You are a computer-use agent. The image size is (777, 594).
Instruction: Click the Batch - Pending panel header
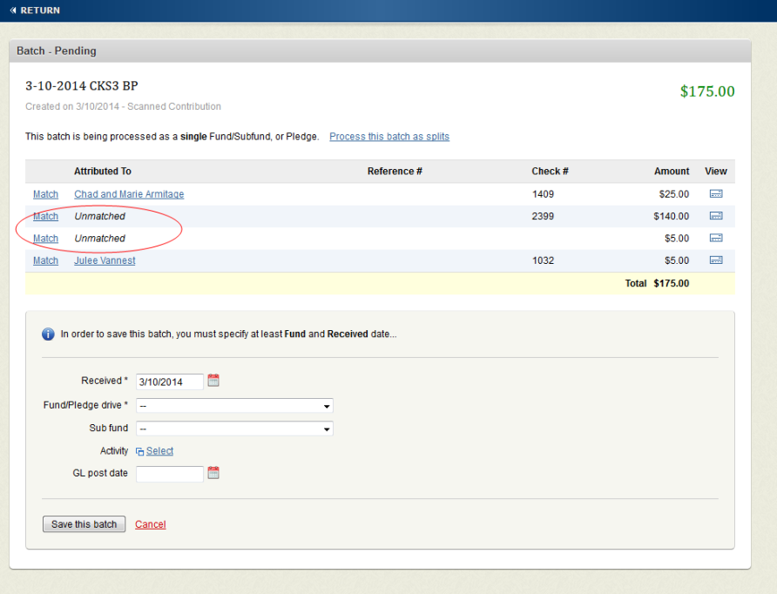tap(380, 51)
